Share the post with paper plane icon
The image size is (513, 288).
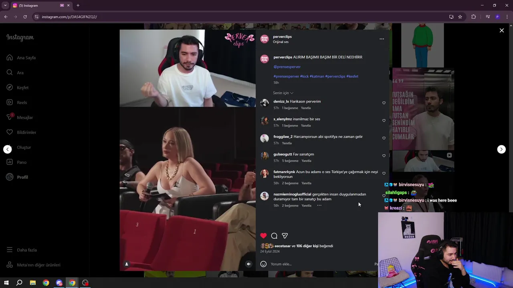[285, 236]
